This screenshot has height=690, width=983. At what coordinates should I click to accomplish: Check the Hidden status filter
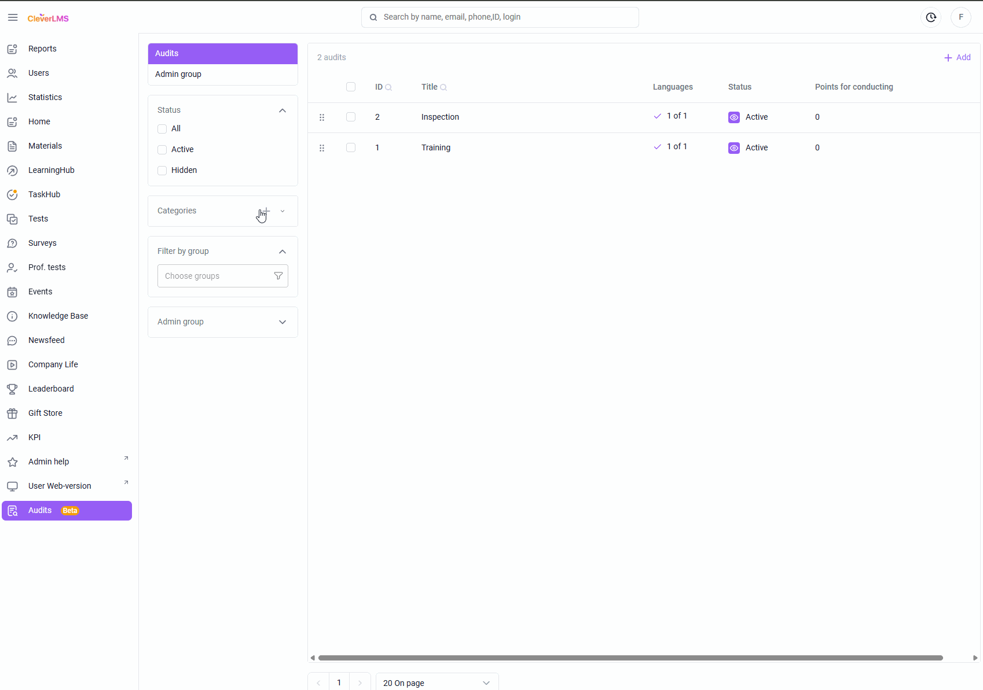click(162, 171)
